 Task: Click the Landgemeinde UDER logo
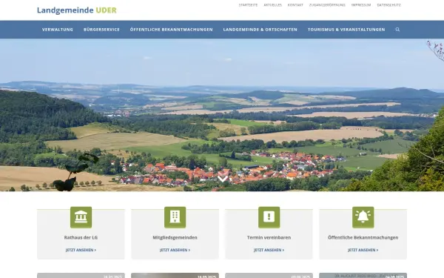tap(77, 10)
